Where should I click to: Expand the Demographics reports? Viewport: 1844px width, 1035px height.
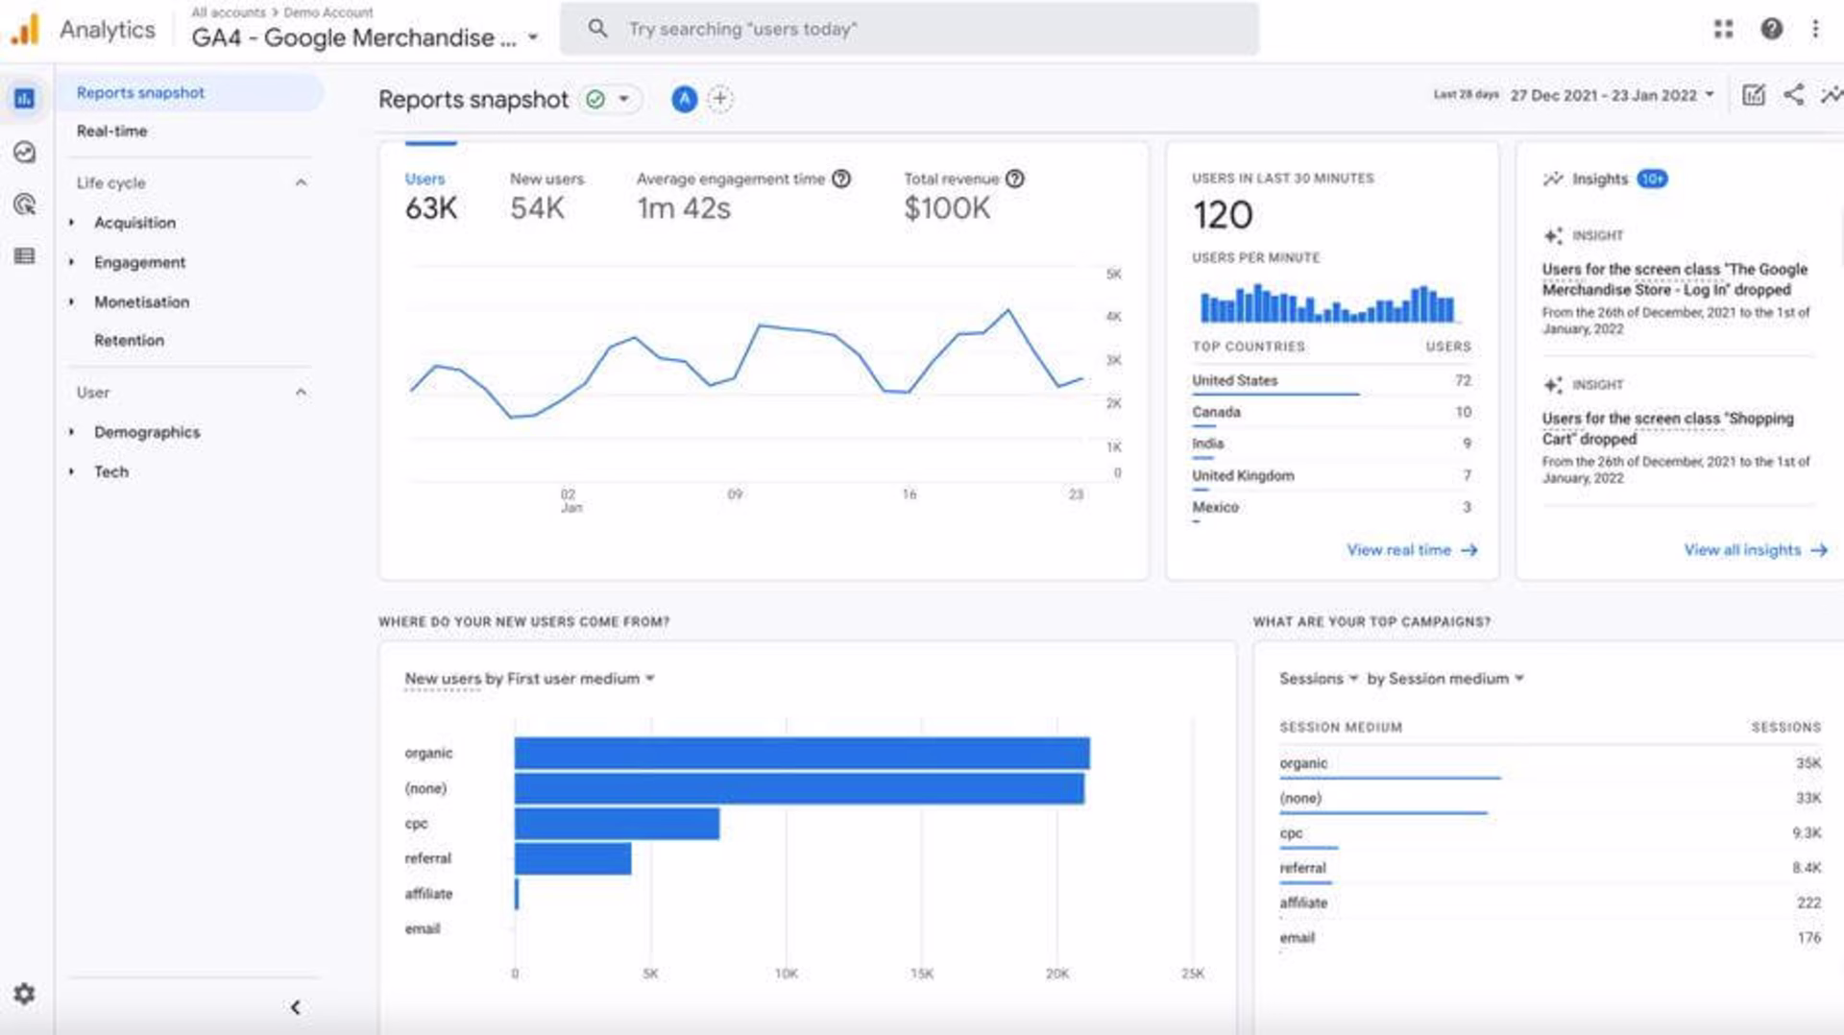(x=72, y=432)
